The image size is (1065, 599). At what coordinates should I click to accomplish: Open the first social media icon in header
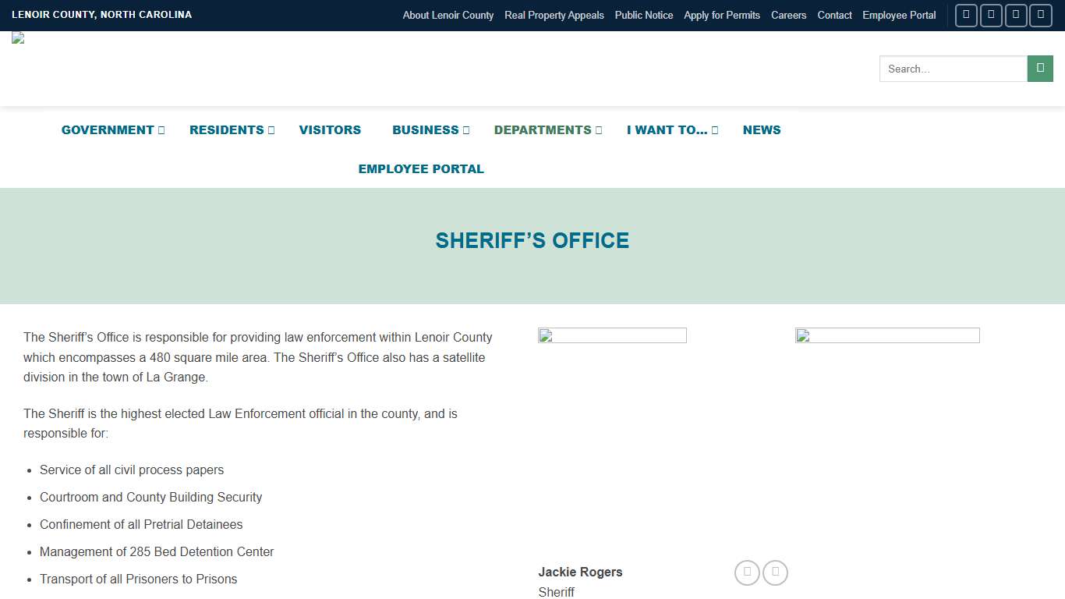[966, 16]
